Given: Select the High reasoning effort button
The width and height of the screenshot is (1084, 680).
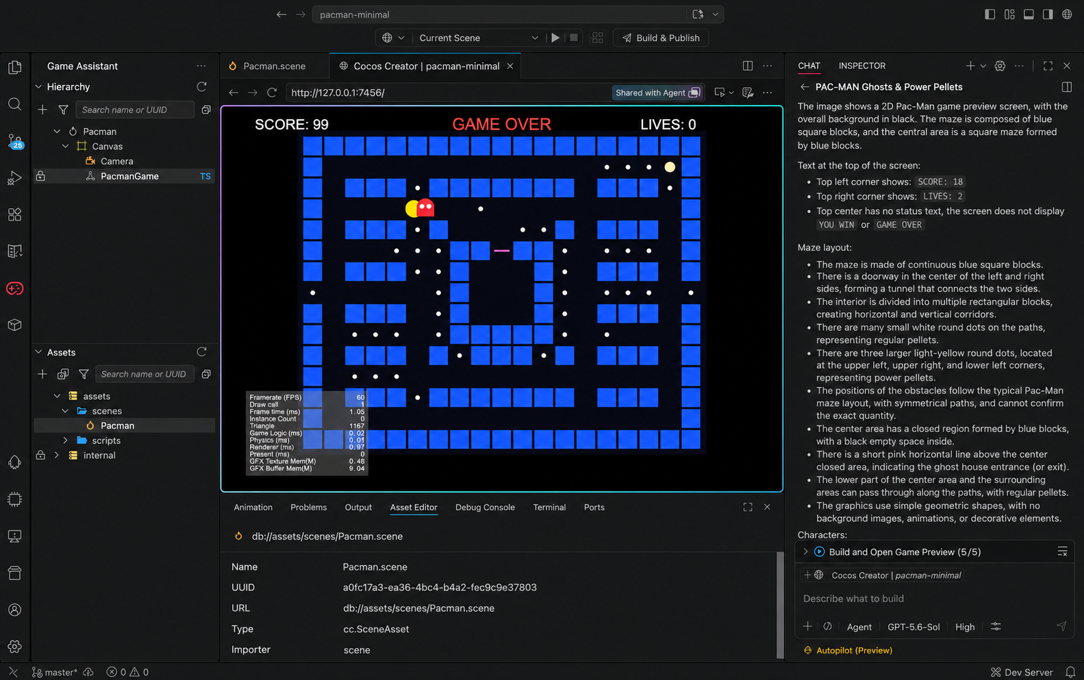Looking at the screenshot, I should pyautogui.click(x=965, y=627).
